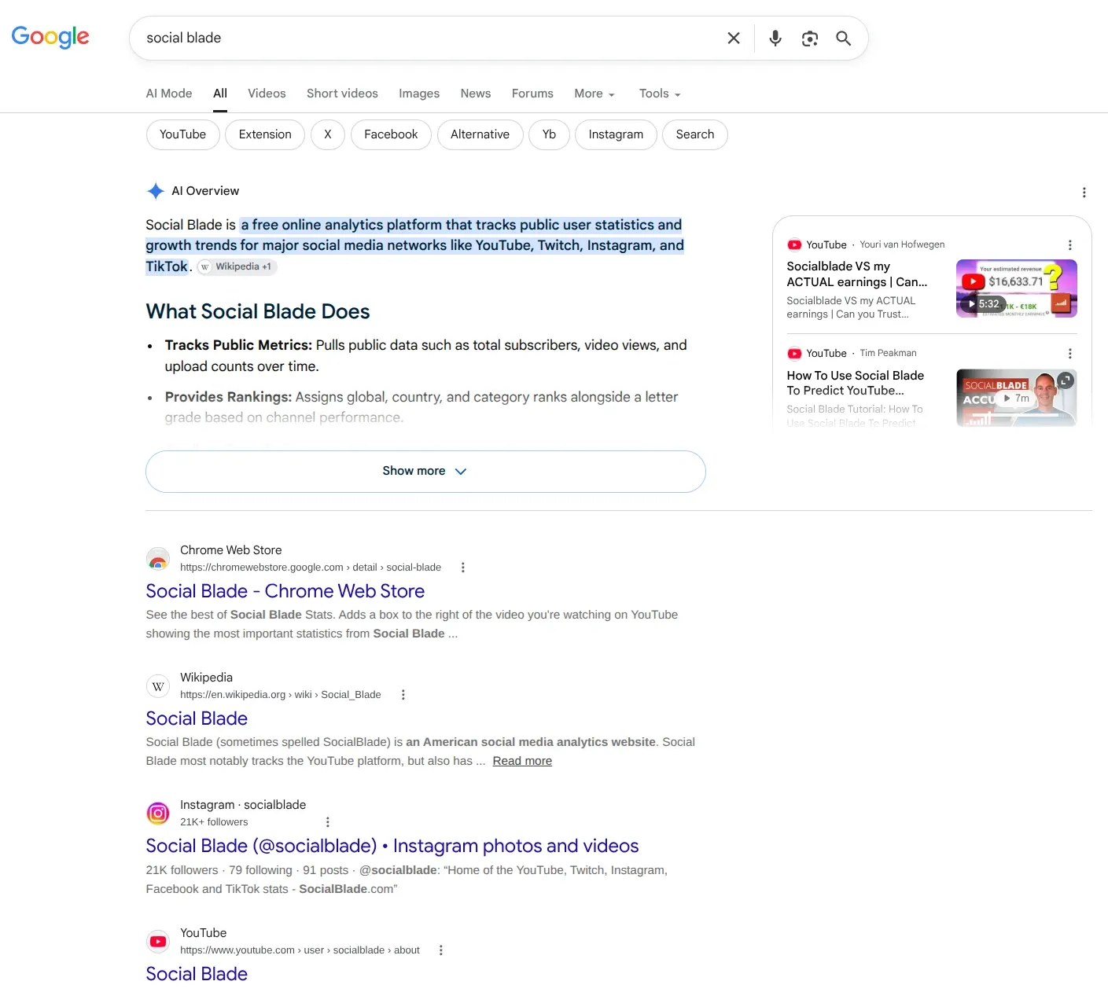Play the $16,633.71 earnings video thumbnail
Viewport: 1108px width, 992px height.
(x=1016, y=288)
